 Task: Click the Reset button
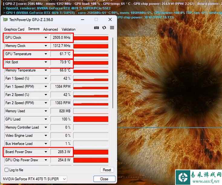(x=107, y=170)
